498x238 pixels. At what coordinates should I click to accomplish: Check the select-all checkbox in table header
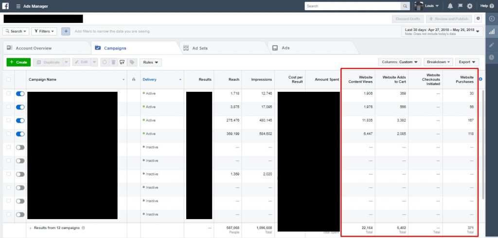pos(9,79)
